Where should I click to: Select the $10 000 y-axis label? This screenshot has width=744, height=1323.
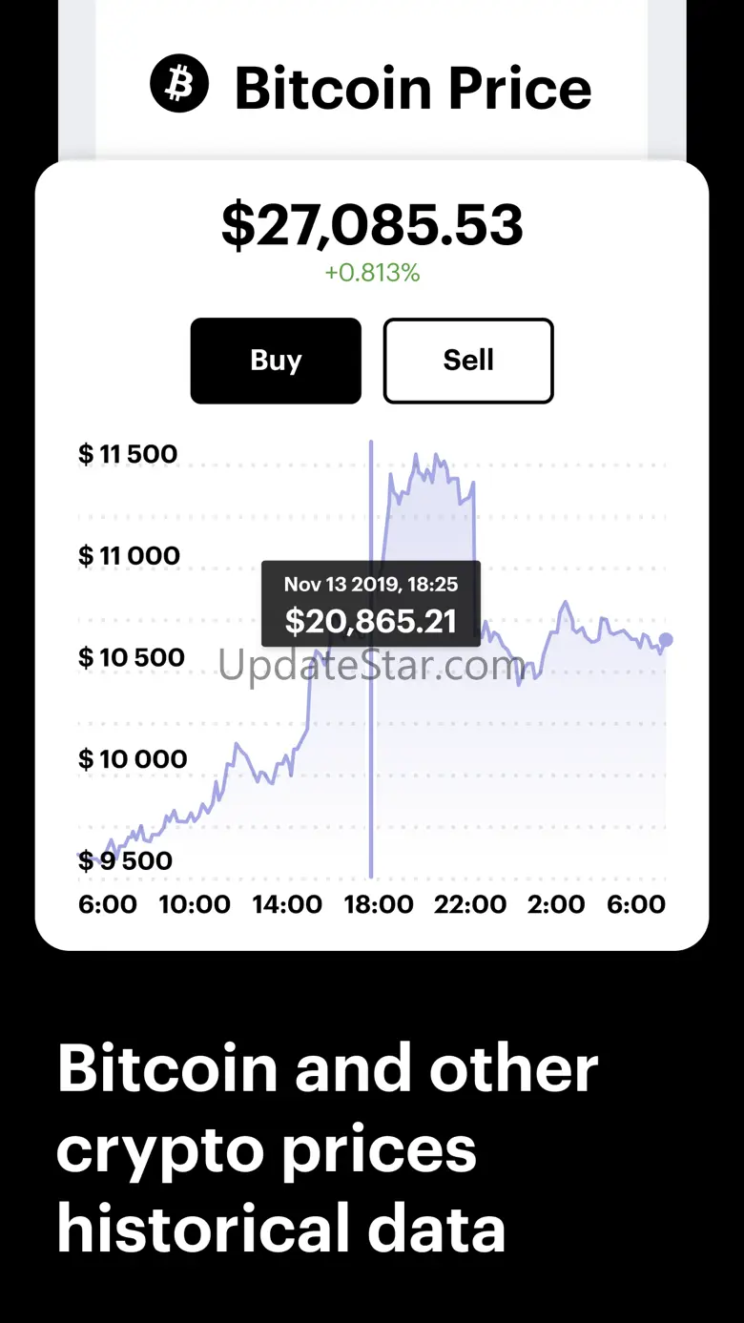133,759
